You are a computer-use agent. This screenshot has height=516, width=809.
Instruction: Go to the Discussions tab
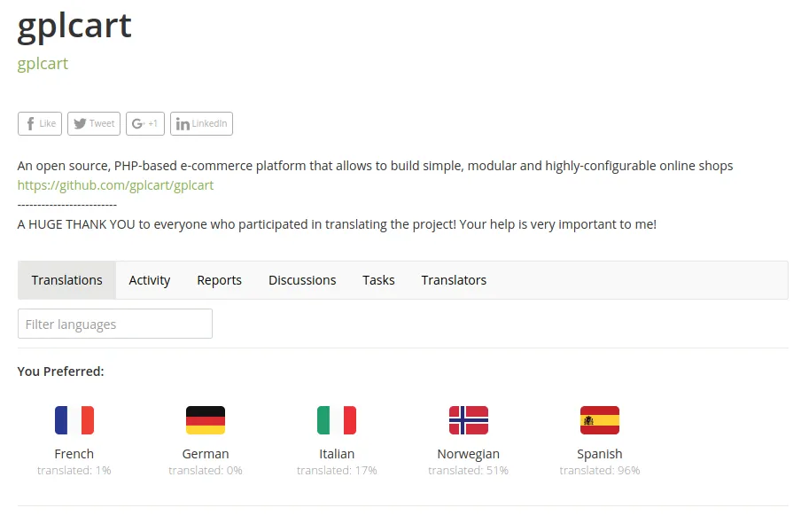pos(302,280)
